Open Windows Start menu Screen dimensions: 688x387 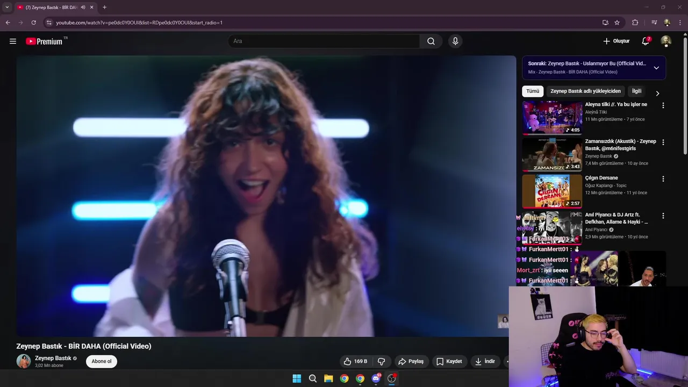tap(297, 378)
